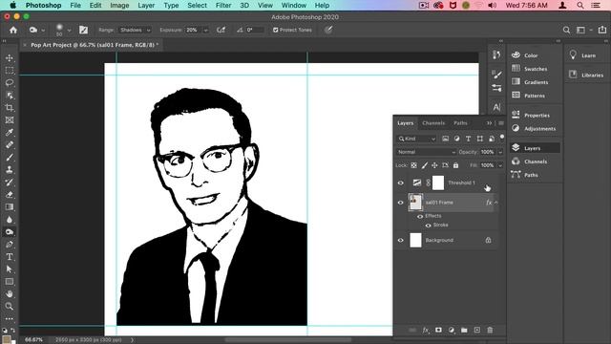Select the Lasso tool

click(x=10, y=83)
